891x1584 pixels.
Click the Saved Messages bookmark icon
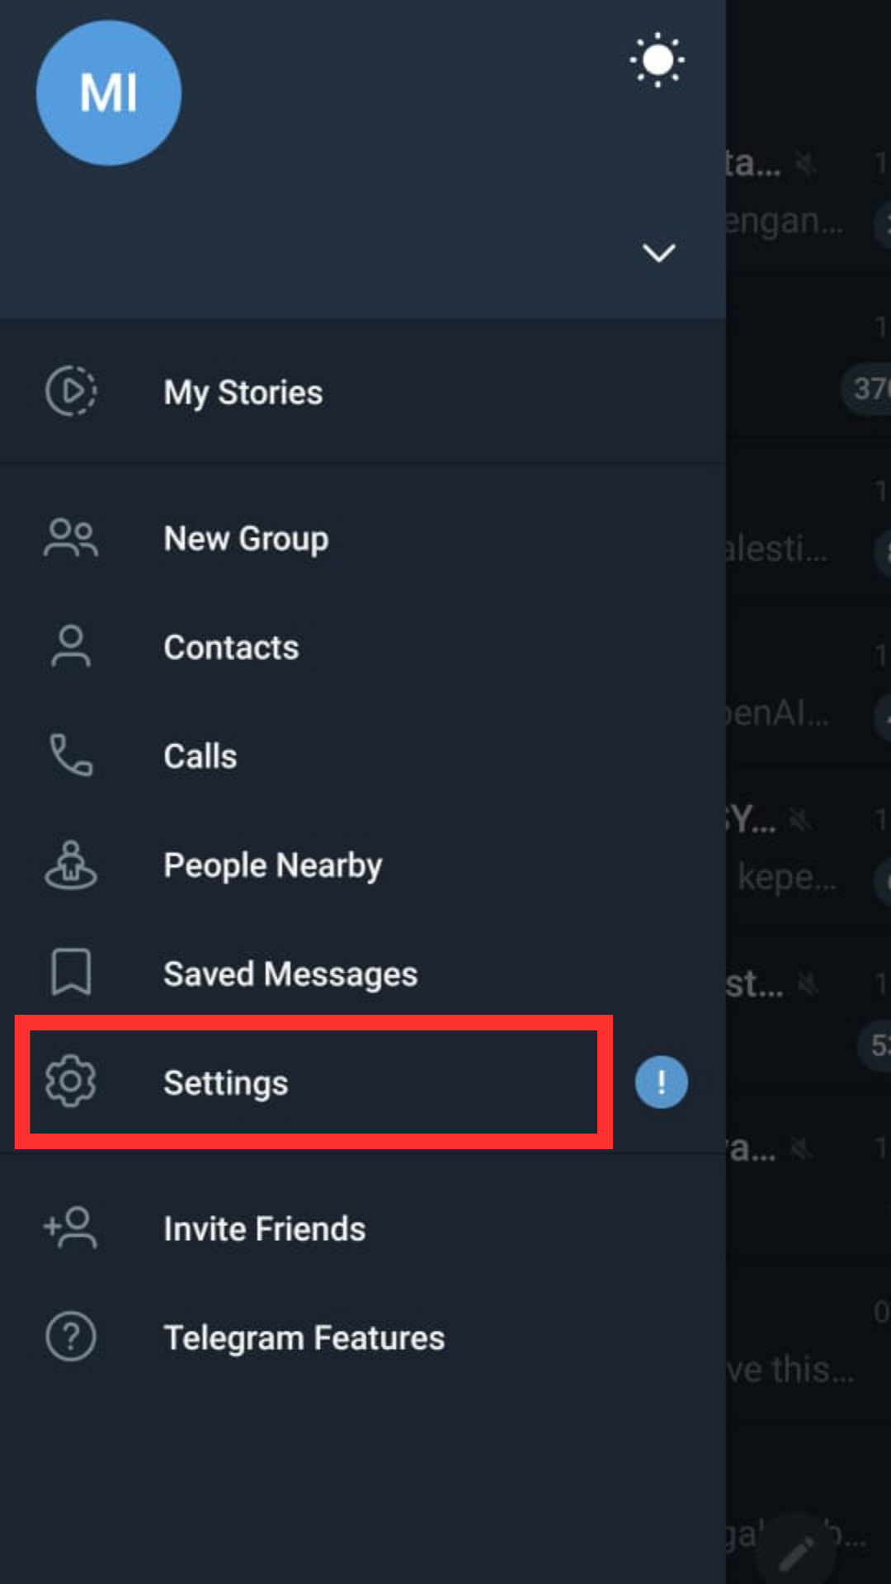tap(71, 973)
